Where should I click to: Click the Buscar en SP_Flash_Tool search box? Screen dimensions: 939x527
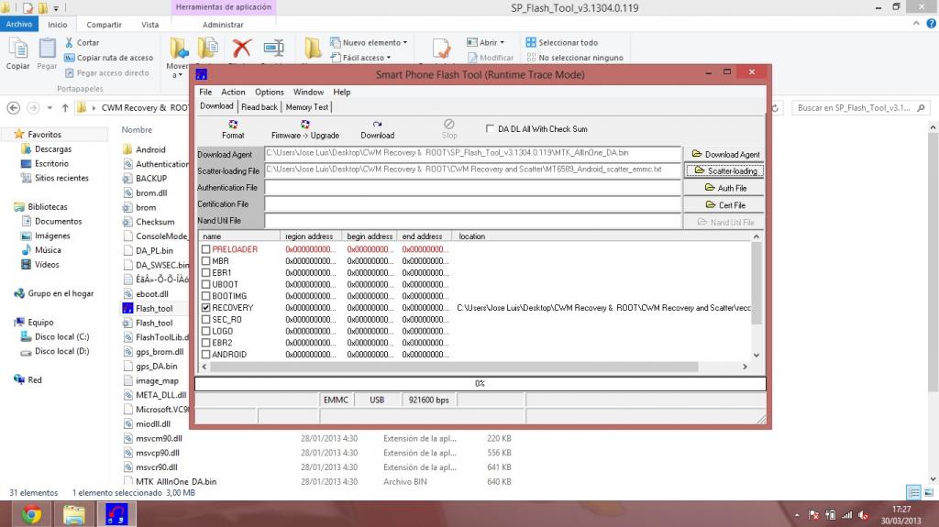pos(861,108)
